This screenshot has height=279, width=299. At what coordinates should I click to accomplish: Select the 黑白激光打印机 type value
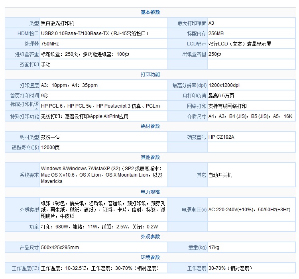57,23
